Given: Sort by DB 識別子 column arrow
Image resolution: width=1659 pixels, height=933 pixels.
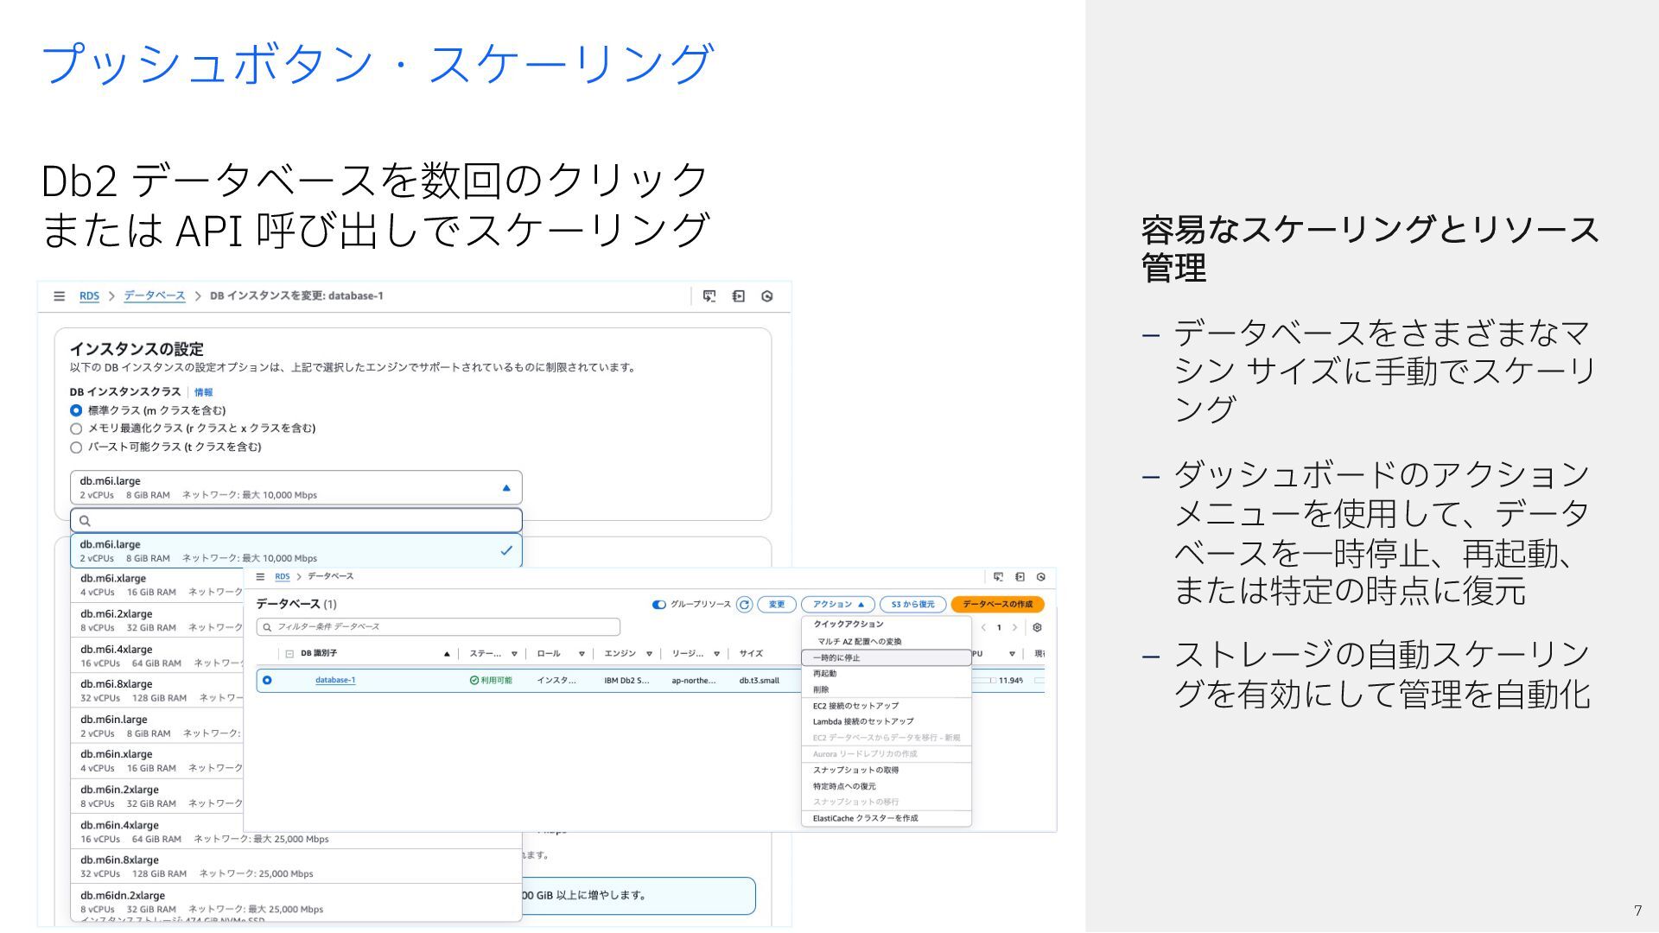Looking at the screenshot, I should point(447,654).
